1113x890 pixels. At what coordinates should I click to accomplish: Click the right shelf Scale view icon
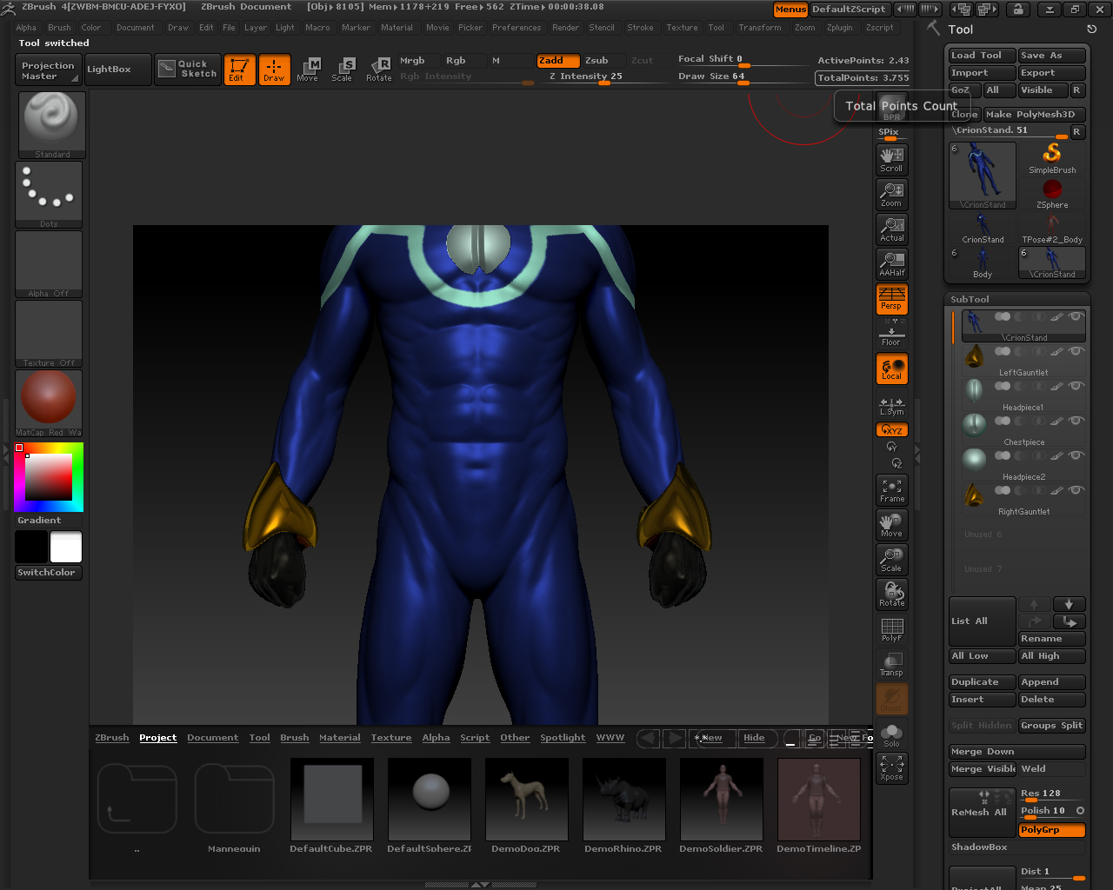pyautogui.click(x=892, y=560)
